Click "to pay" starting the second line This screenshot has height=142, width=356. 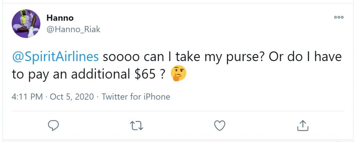[30, 75]
